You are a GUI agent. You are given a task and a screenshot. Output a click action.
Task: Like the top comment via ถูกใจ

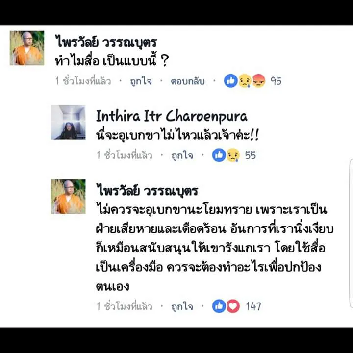click(x=141, y=81)
